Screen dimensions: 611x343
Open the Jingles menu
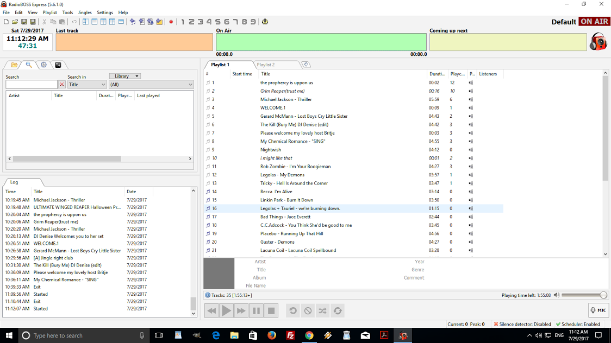(85, 12)
